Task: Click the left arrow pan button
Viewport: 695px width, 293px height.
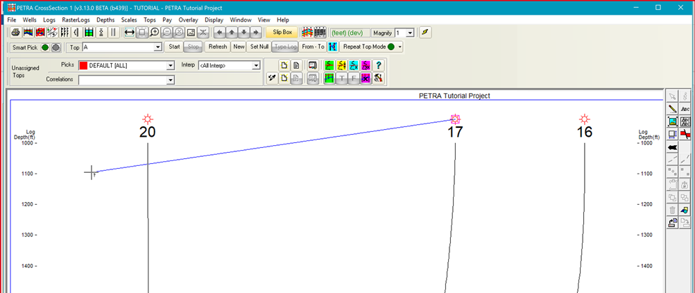Action: tap(219, 33)
